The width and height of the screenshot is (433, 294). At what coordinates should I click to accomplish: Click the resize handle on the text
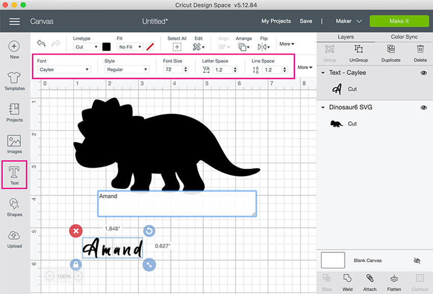pyautogui.click(x=149, y=265)
